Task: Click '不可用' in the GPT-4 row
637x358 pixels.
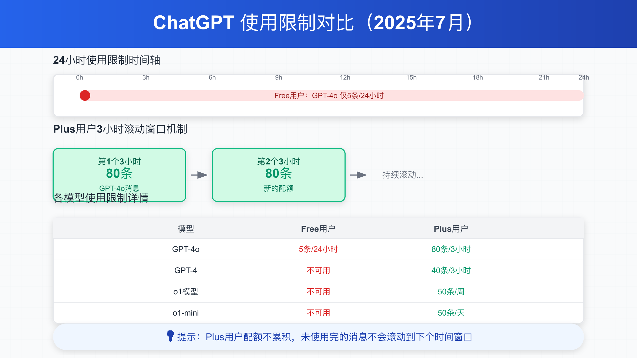Action: (x=318, y=270)
